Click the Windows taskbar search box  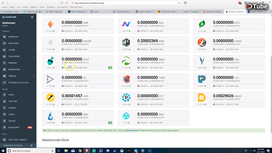[x=31, y=151]
